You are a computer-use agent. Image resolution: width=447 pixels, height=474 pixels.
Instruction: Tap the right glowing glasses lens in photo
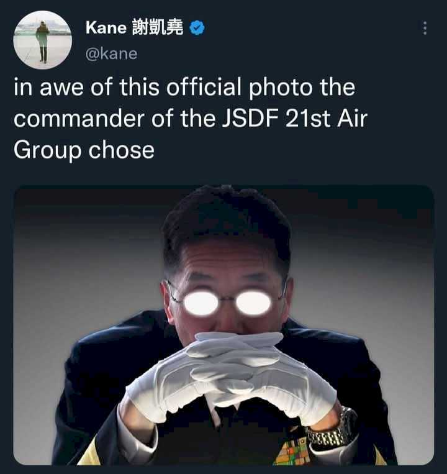(254, 303)
